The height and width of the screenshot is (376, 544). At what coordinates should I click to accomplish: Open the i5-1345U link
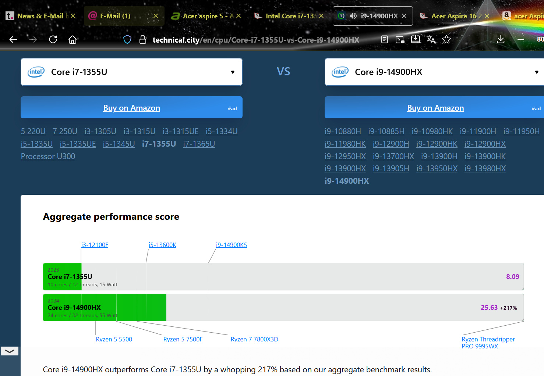[x=119, y=144]
